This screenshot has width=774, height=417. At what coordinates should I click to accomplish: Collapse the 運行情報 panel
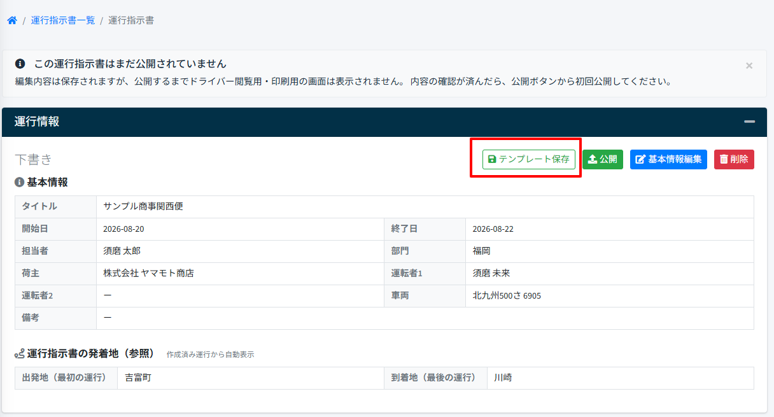[x=750, y=122]
